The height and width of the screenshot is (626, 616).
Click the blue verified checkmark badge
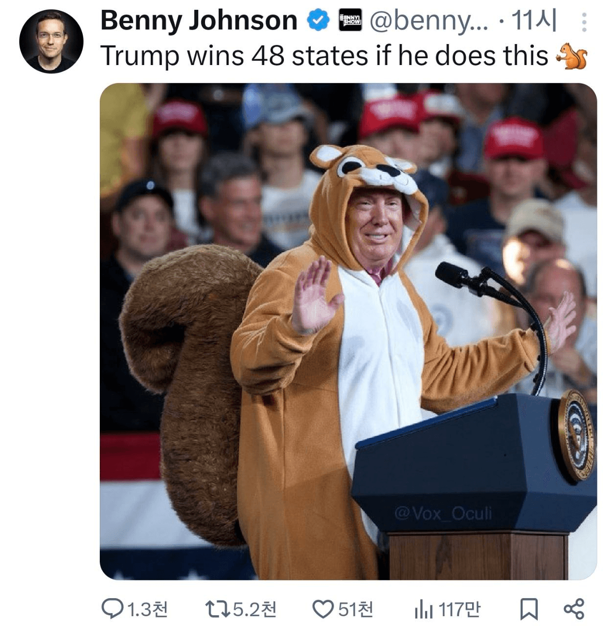click(x=317, y=21)
